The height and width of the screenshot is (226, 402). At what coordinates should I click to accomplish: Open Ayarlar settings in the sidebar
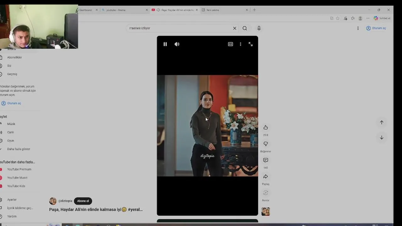(12, 200)
